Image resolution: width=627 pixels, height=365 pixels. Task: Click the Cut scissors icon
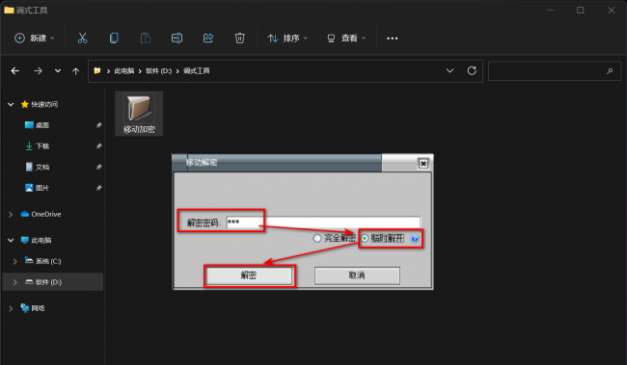(x=82, y=39)
